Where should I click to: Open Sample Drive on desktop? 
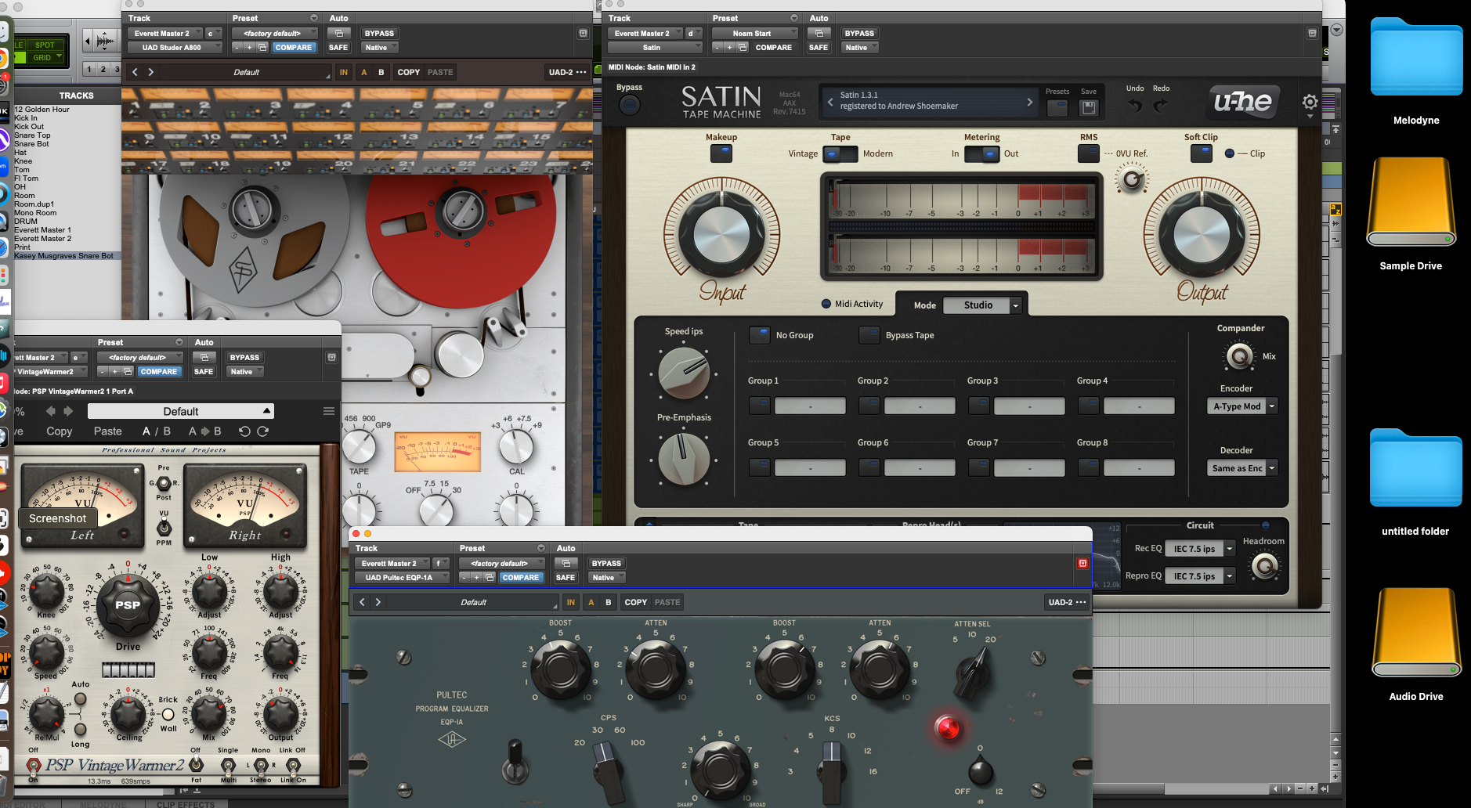pos(1411,213)
